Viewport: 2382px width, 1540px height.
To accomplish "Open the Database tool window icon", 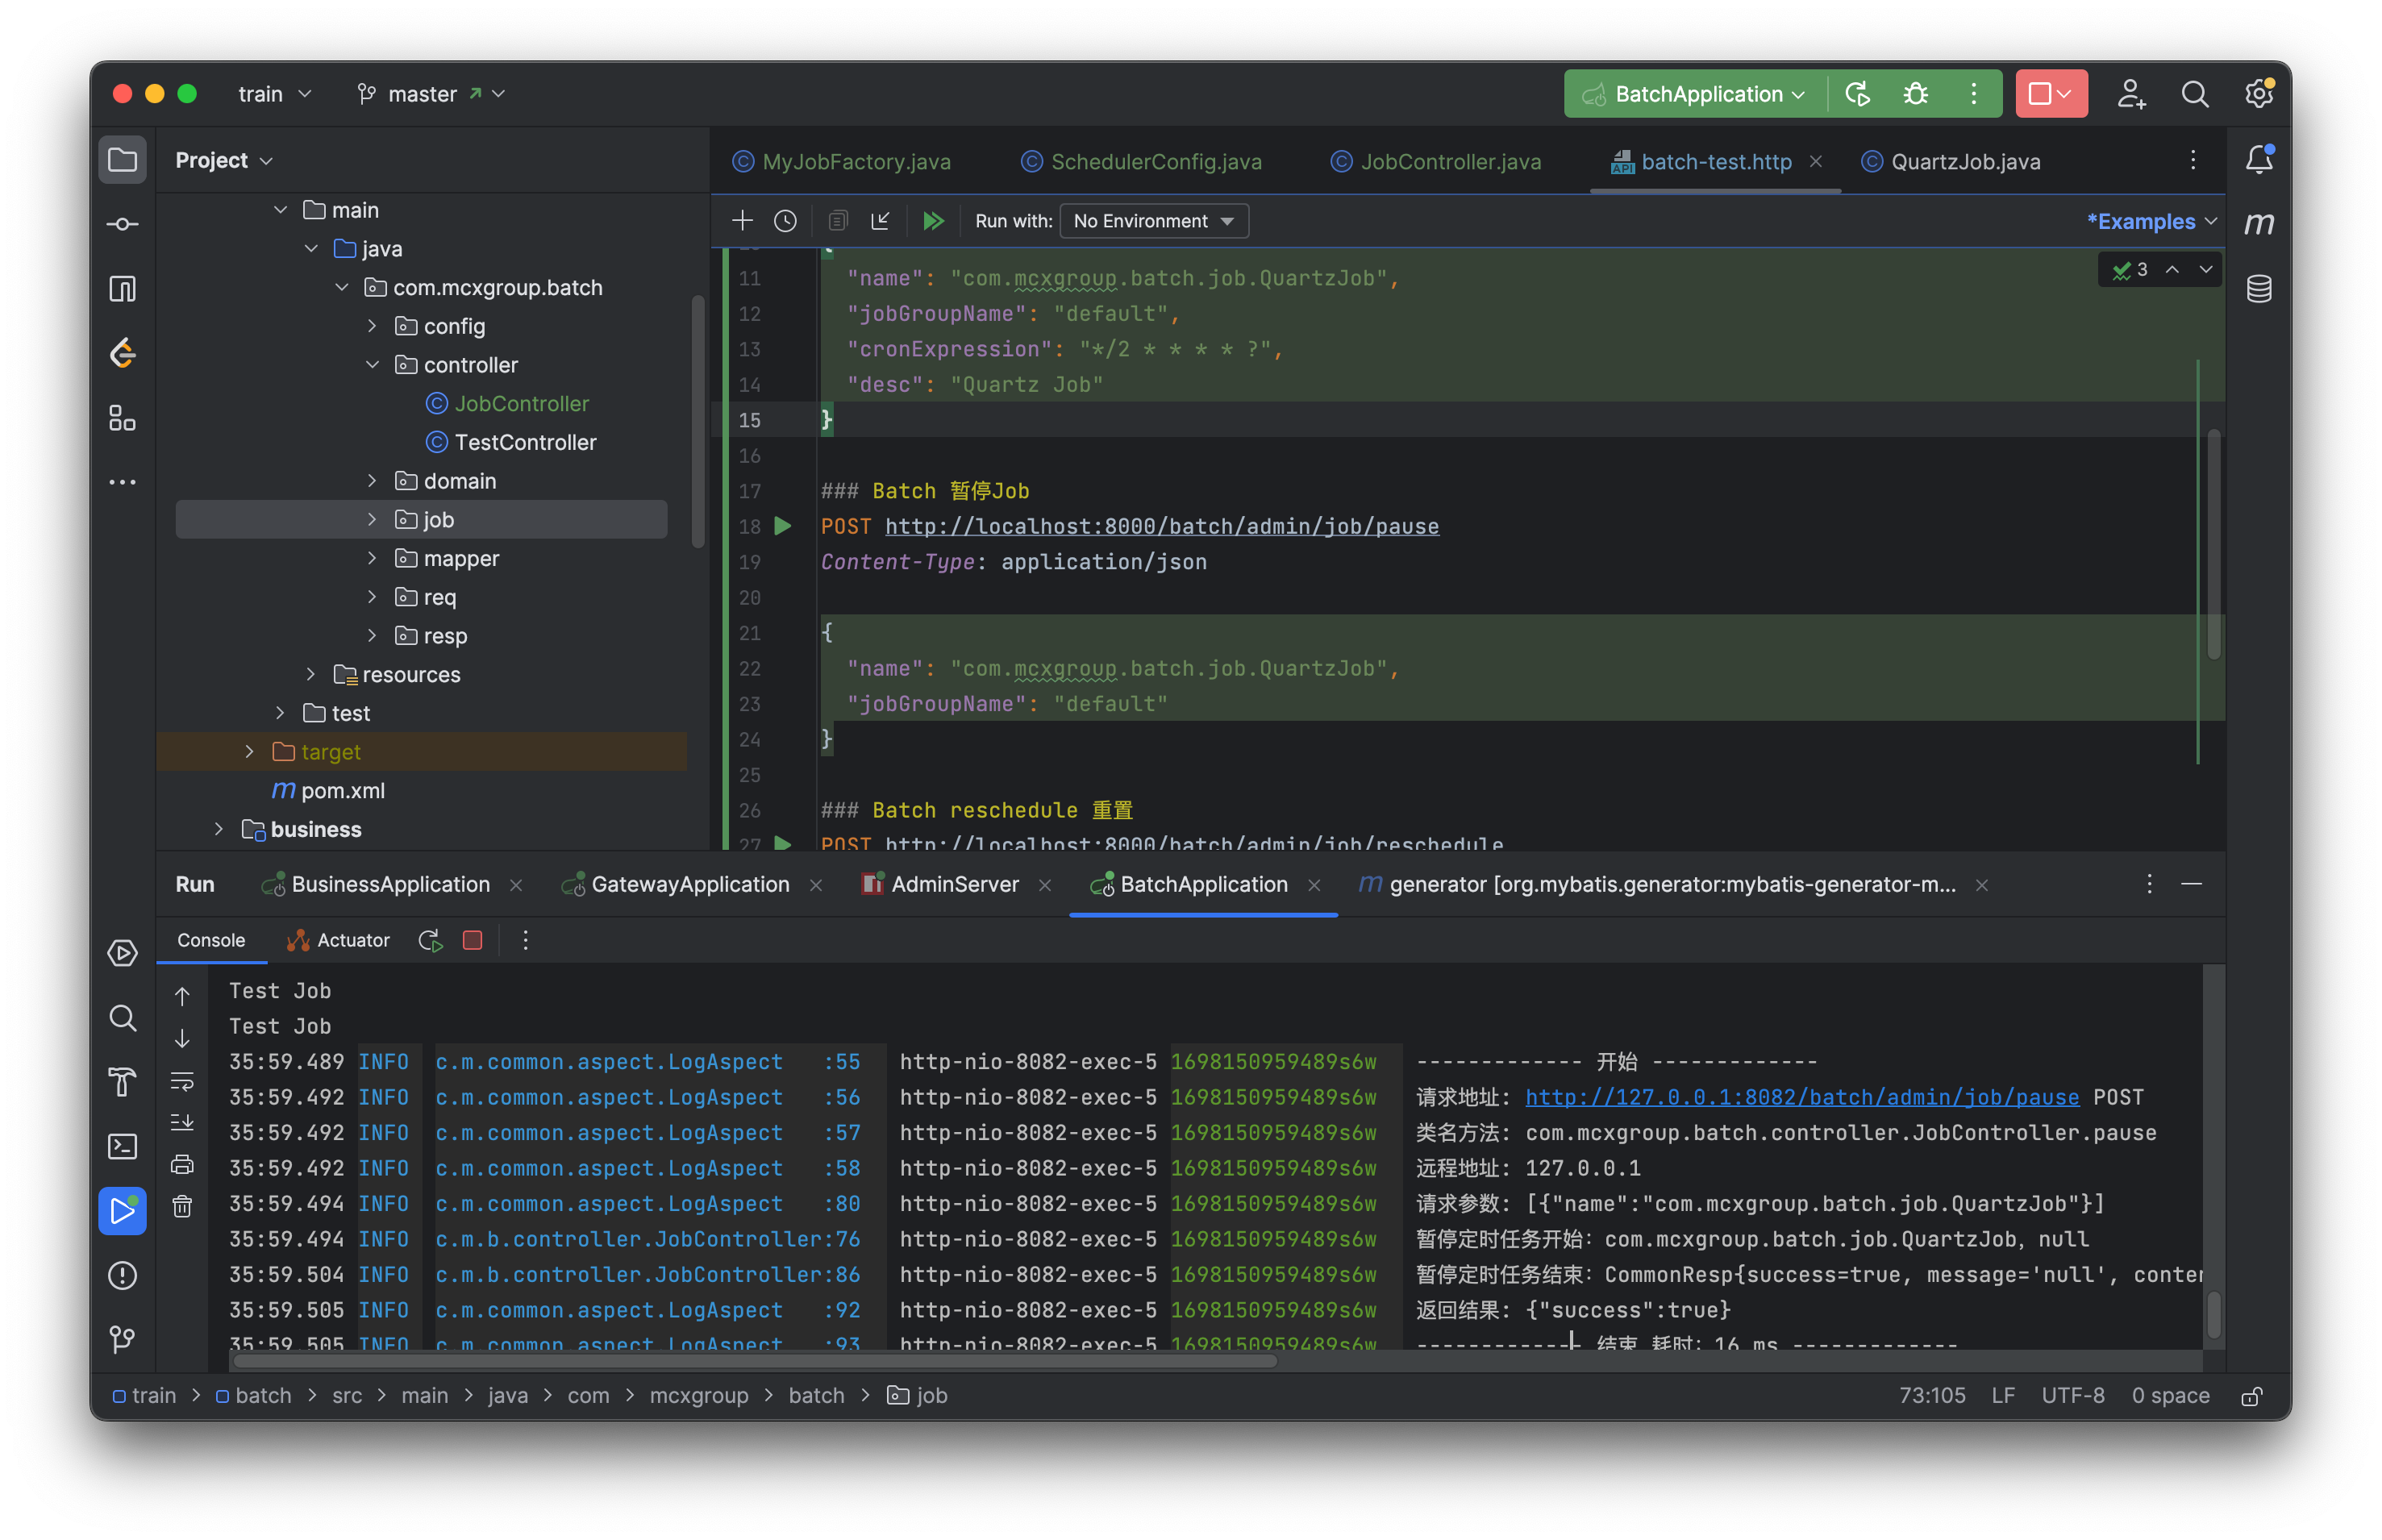I will (2258, 289).
